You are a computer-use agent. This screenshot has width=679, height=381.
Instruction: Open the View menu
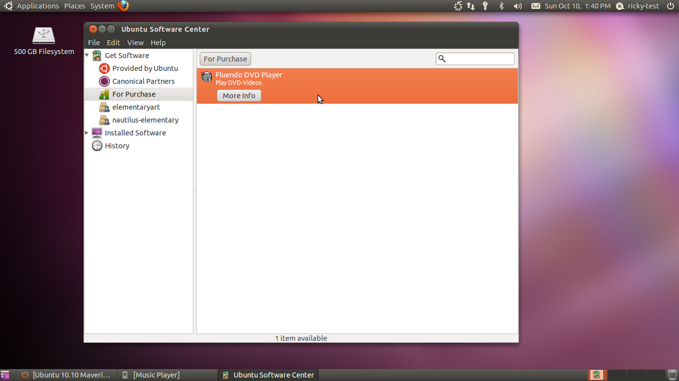coord(135,43)
